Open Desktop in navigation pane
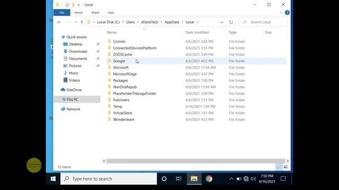 click(x=76, y=44)
